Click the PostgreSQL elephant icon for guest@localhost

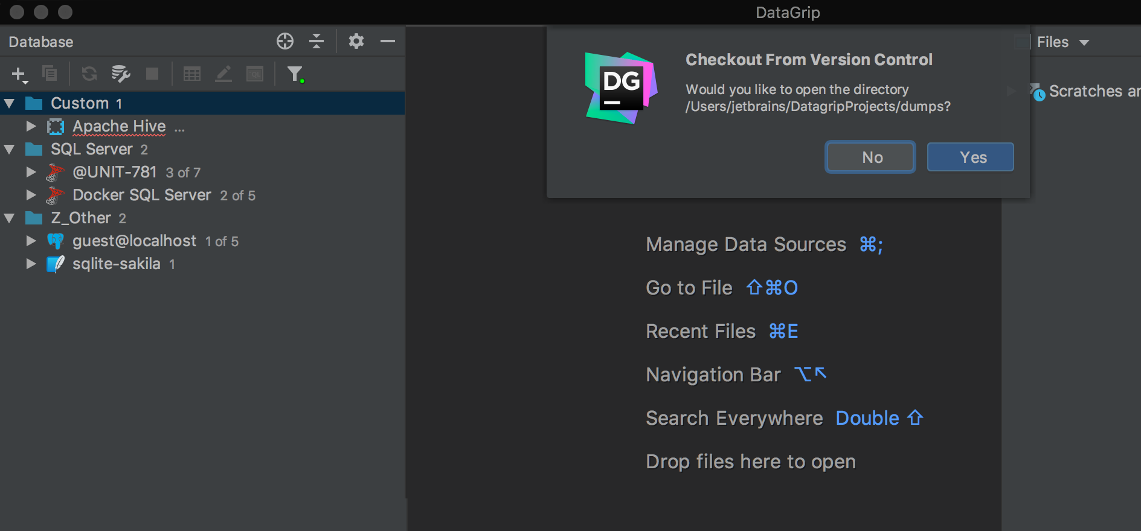56,241
